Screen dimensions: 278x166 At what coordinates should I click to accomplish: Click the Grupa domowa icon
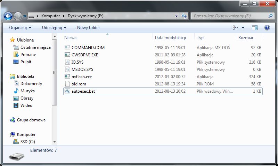pyautogui.click(x=13, y=120)
